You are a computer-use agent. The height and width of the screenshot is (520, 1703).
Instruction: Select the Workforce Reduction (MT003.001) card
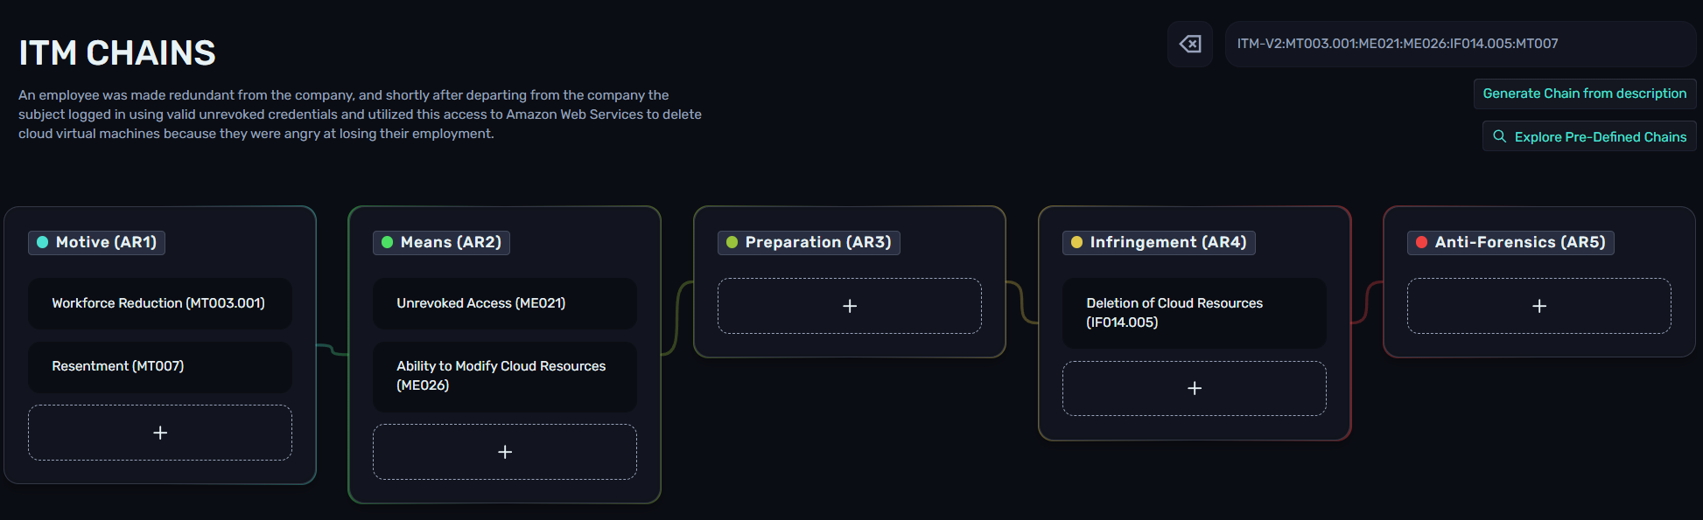(x=160, y=303)
